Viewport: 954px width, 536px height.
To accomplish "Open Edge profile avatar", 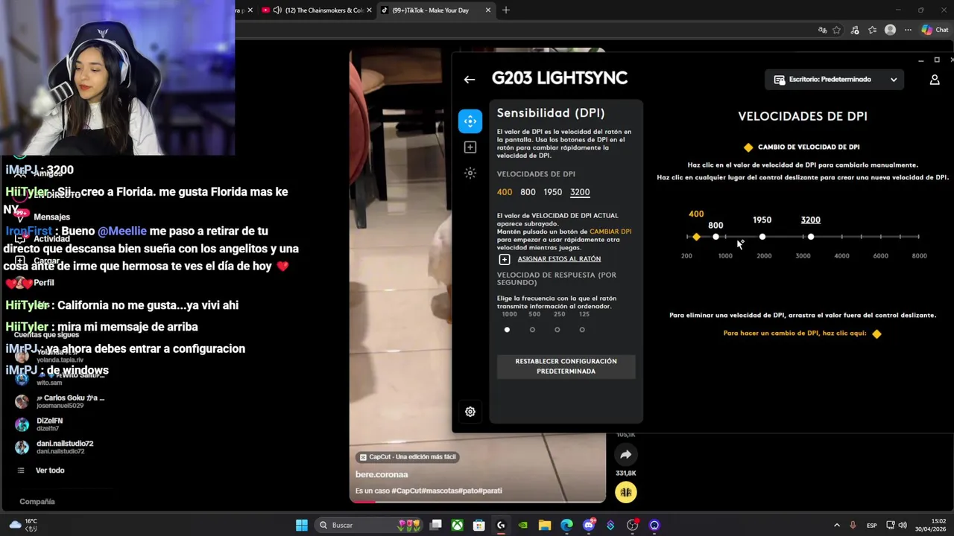I will click(x=890, y=30).
